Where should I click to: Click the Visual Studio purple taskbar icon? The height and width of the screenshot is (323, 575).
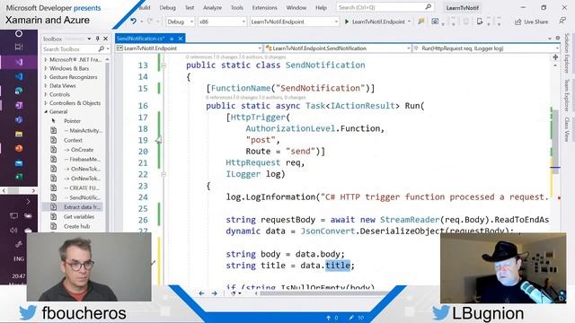click(x=19, y=62)
